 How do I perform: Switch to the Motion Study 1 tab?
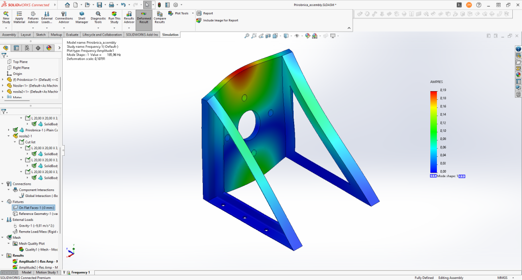pyautogui.click(x=46, y=272)
